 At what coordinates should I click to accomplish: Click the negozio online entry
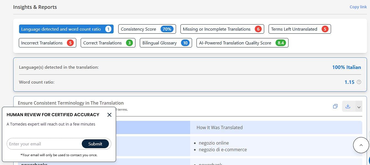[214, 143]
